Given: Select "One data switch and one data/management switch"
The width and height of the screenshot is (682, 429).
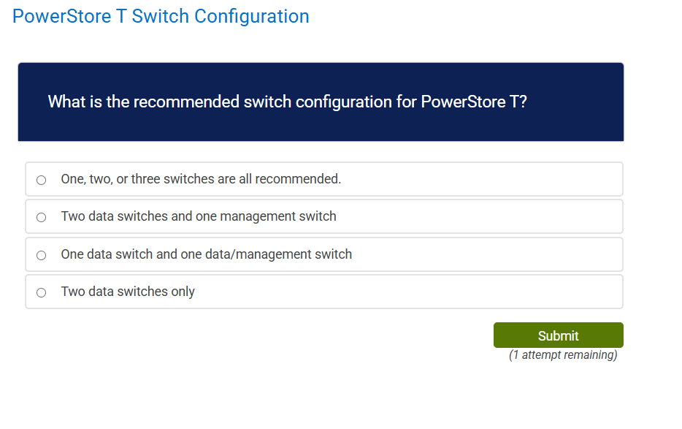Looking at the screenshot, I should 42,254.
